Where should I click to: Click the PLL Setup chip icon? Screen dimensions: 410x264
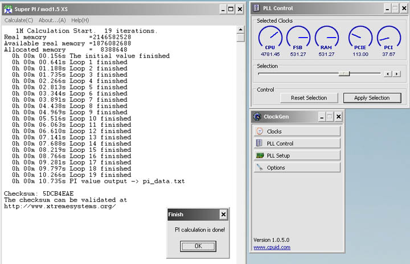tap(260, 155)
